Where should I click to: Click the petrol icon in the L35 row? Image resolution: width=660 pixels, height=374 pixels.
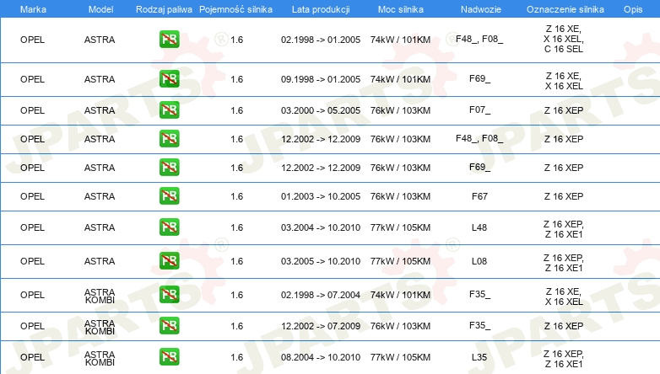[x=169, y=357]
